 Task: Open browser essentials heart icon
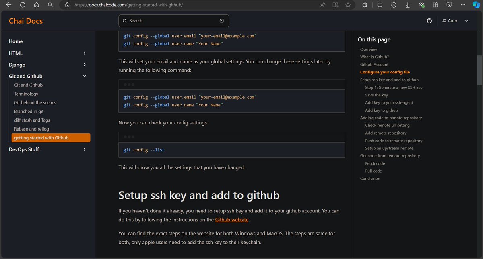421,5
